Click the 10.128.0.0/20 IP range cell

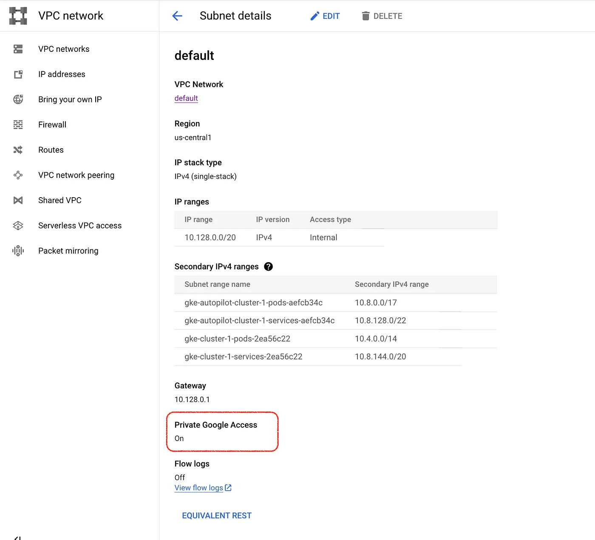pyautogui.click(x=210, y=237)
